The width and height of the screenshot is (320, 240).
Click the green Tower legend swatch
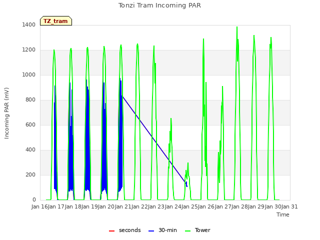pos(188,231)
